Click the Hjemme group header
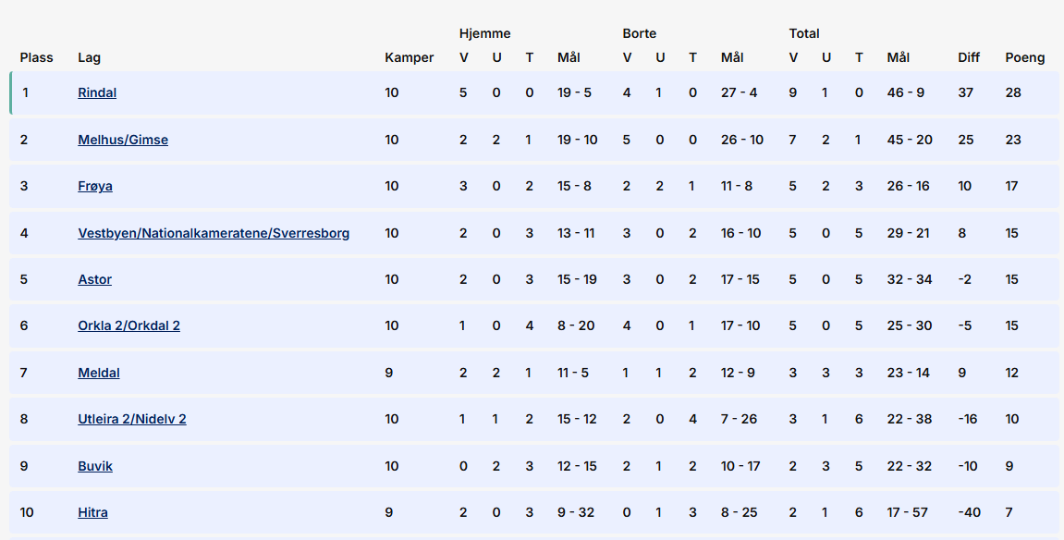This screenshot has height=540, width=1064. tap(484, 33)
